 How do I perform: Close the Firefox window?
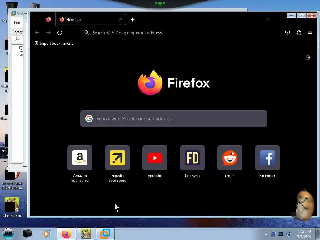click(312, 16)
